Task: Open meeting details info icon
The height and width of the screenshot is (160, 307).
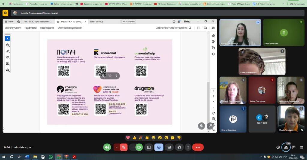Action: click(x=278, y=147)
